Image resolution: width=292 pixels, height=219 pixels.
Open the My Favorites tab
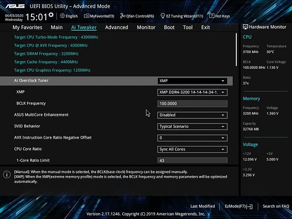pyautogui.click(x=27, y=27)
